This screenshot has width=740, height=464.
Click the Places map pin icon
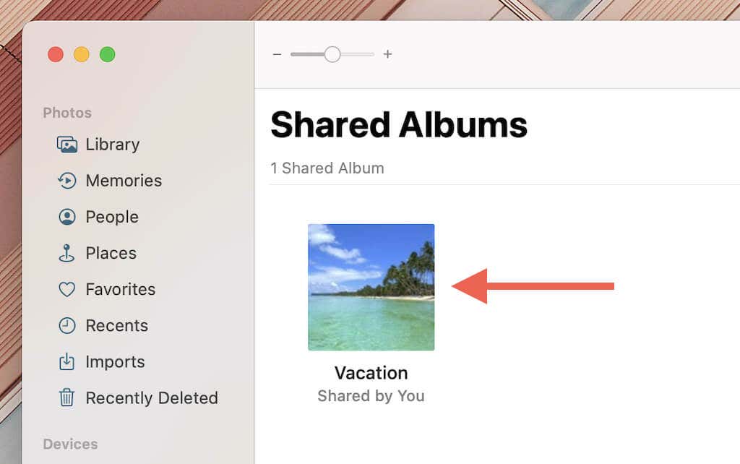click(x=66, y=253)
